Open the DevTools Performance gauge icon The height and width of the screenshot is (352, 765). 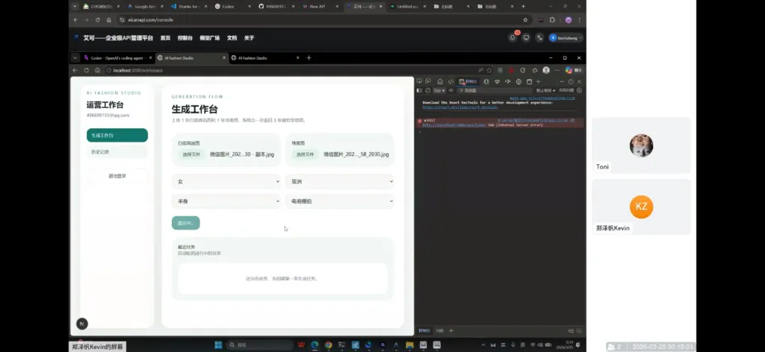pos(508,81)
